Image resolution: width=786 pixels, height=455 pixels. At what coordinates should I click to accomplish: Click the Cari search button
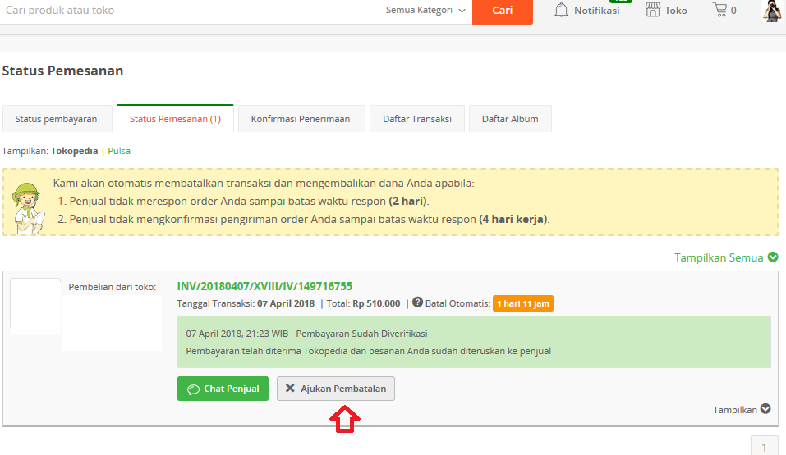503,11
